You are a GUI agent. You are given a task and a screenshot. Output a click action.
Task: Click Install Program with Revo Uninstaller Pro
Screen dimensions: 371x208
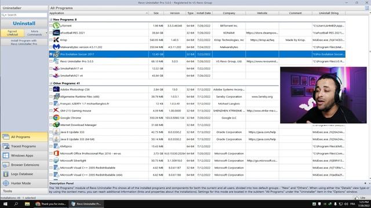[24, 42]
